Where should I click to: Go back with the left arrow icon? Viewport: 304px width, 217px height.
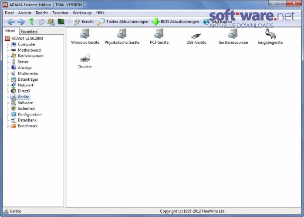click(x=11, y=22)
